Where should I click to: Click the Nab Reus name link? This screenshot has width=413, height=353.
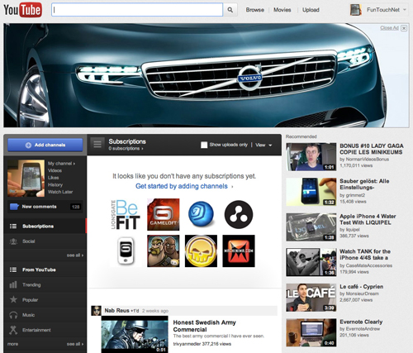[116, 311]
